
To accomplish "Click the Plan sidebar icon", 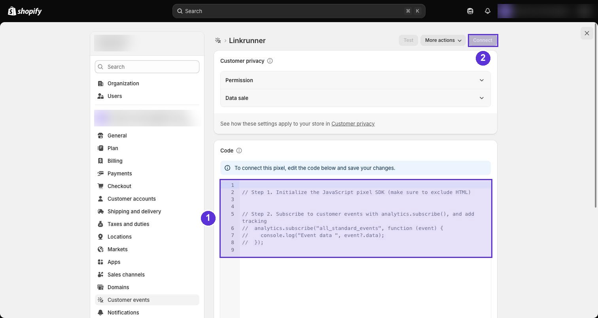I will pos(100,148).
